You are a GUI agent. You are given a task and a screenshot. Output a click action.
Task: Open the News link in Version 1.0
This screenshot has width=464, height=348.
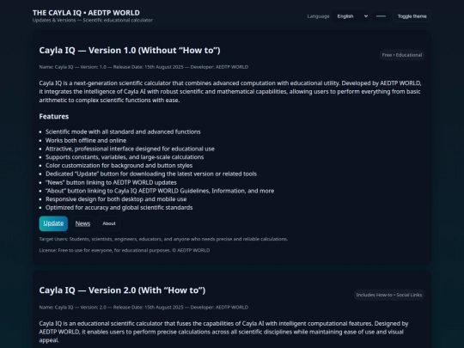click(82, 223)
